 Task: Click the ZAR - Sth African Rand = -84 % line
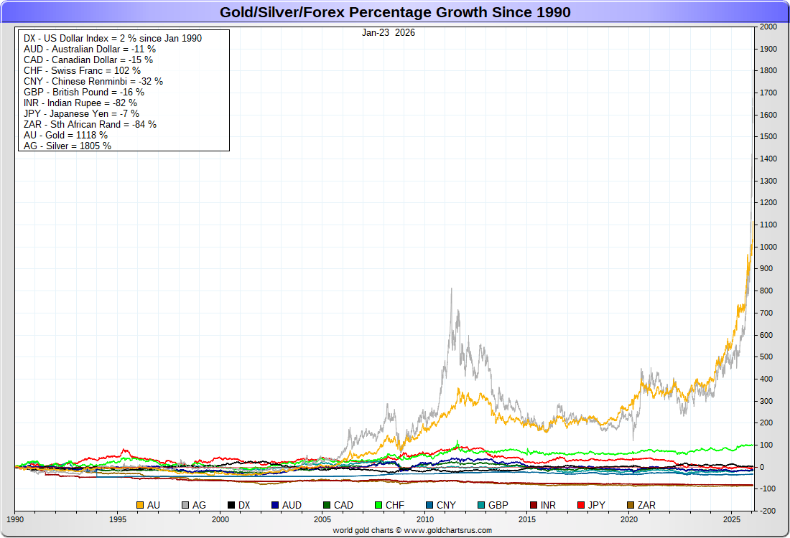pos(90,124)
